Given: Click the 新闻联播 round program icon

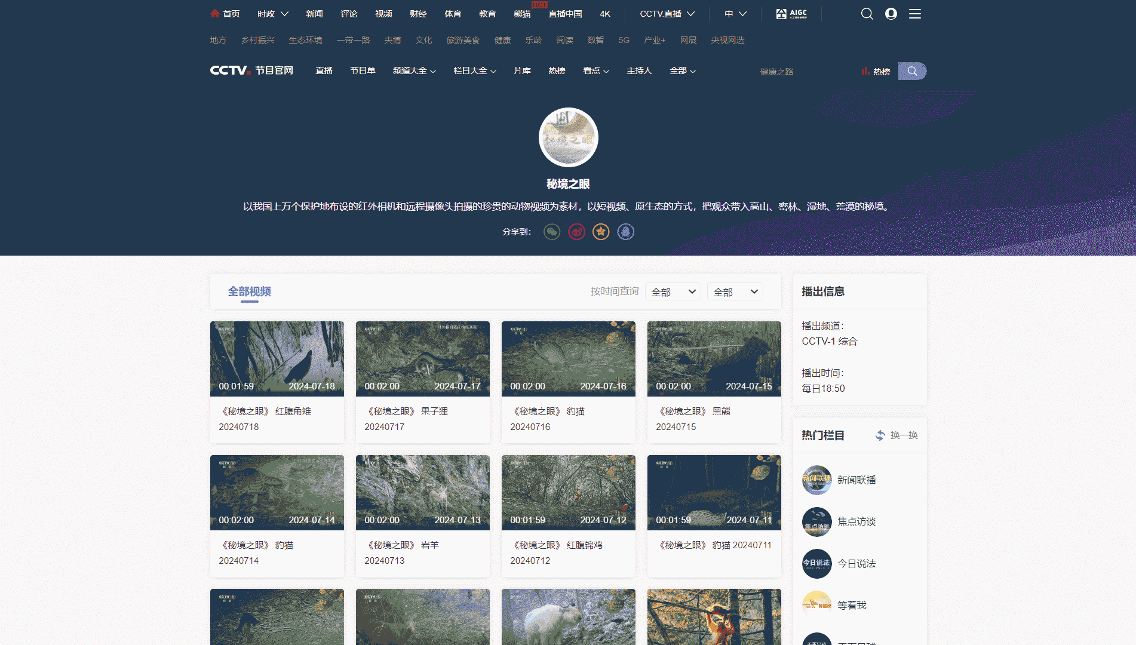Looking at the screenshot, I should pyautogui.click(x=816, y=480).
